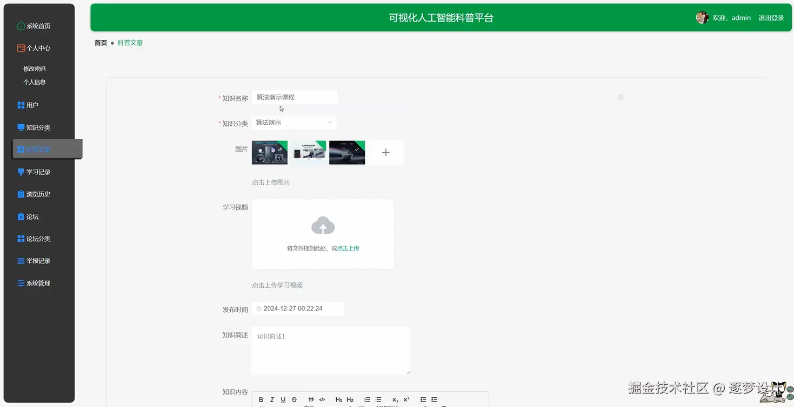Click the 点击上传学习视频 hint text
This screenshot has width=794, height=407.
pyautogui.click(x=277, y=285)
